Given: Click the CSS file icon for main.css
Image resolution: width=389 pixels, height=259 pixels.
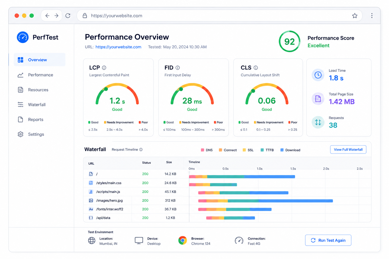Looking at the screenshot, I should tap(91, 183).
